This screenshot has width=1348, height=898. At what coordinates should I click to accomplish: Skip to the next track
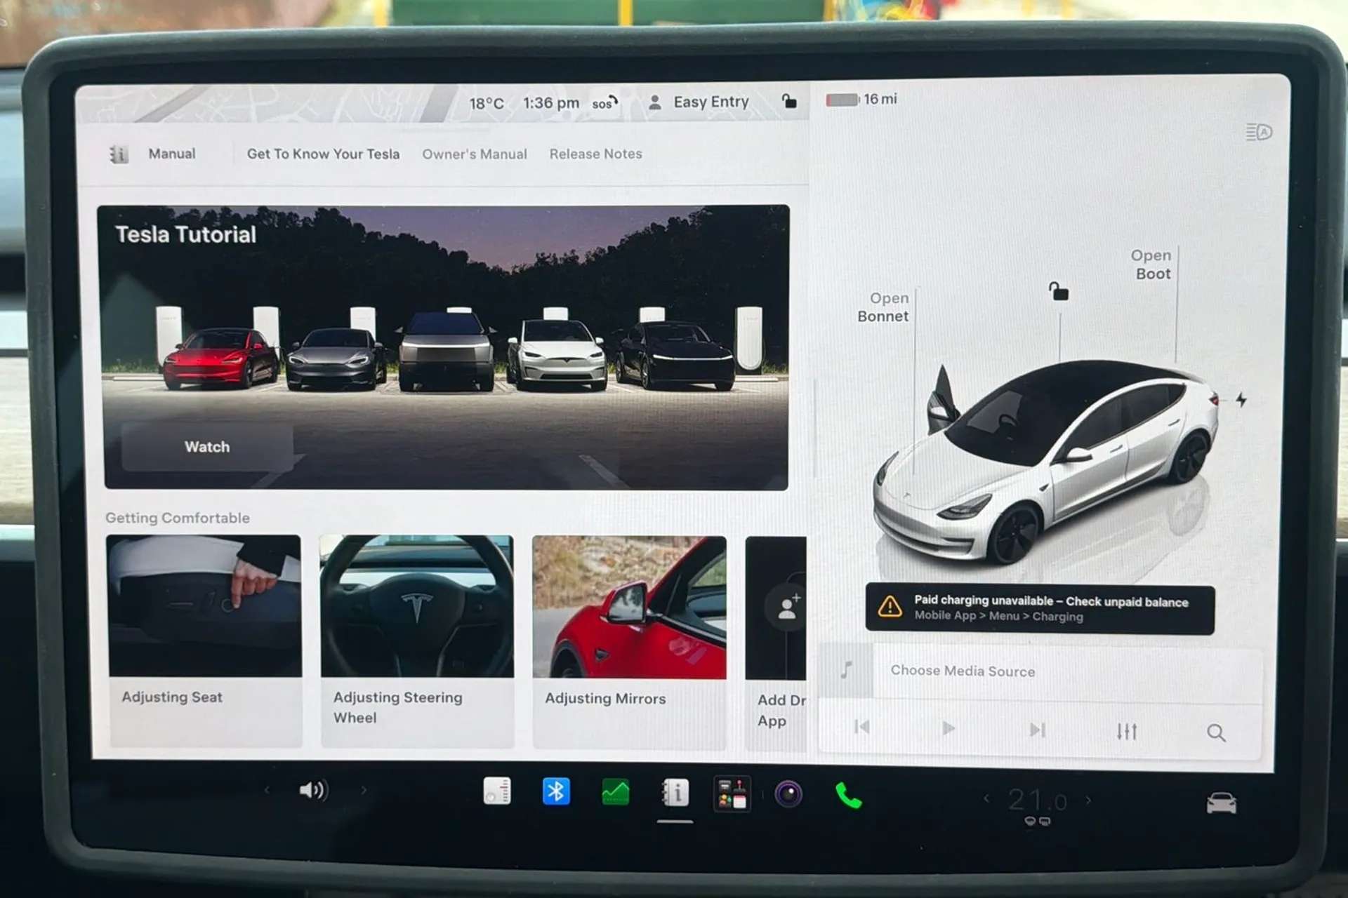click(x=1038, y=730)
